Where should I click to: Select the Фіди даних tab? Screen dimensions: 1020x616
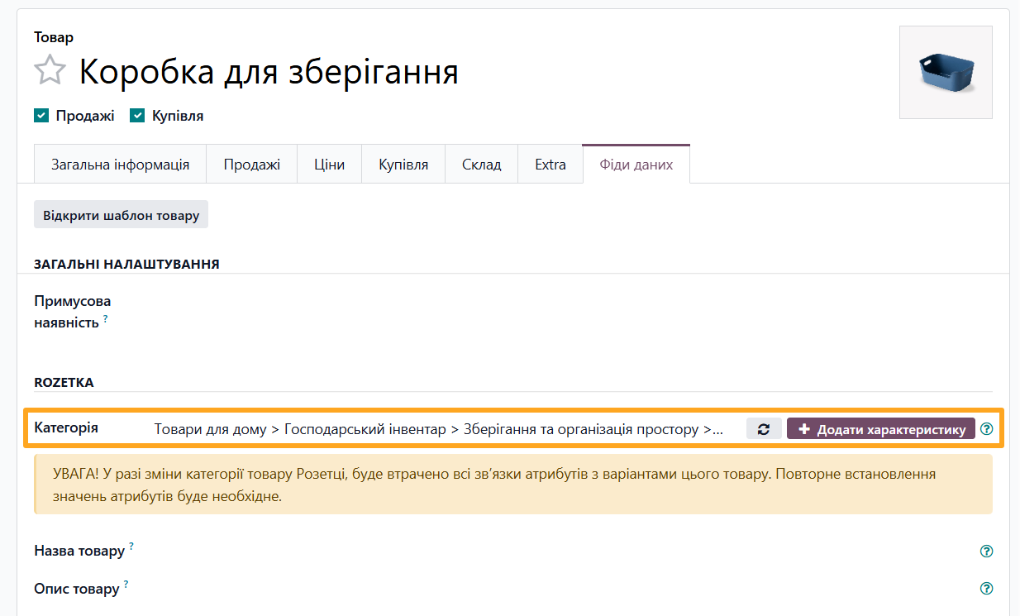(636, 164)
